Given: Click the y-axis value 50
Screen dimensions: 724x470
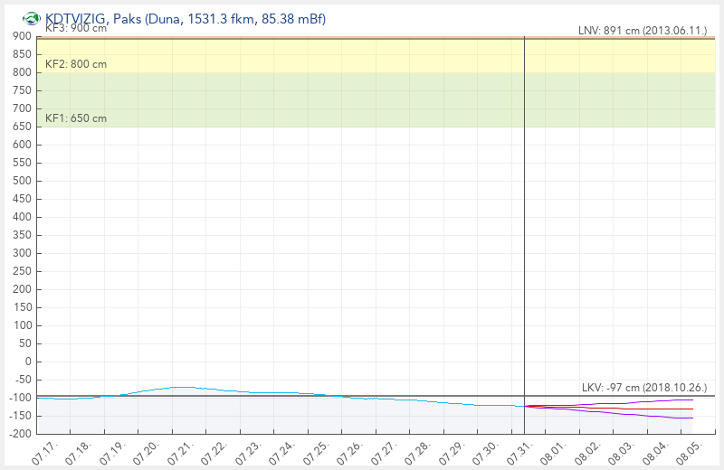Looking at the screenshot, I should click(x=26, y=343).
